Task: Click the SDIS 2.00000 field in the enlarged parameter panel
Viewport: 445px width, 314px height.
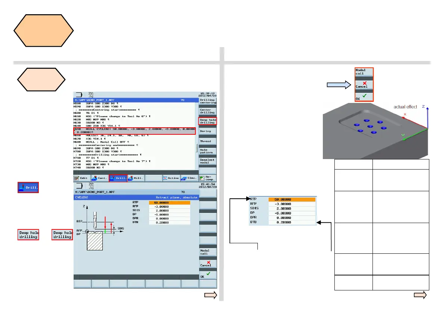Action: [x=292, y=208]
